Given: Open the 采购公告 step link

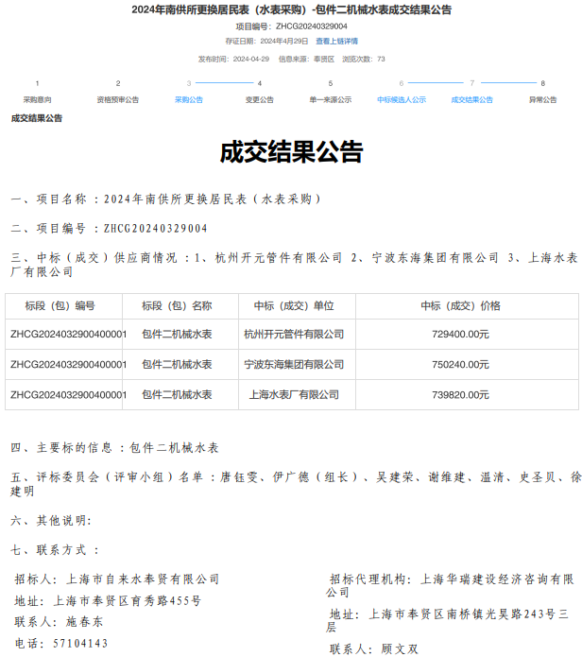Looking at the screenshot, I should 188,99.
